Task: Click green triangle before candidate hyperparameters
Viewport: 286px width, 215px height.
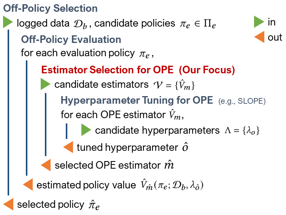Action: click(x=86, y=130)
